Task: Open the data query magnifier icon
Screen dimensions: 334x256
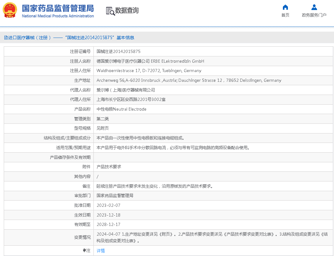Action: [110, 11]
